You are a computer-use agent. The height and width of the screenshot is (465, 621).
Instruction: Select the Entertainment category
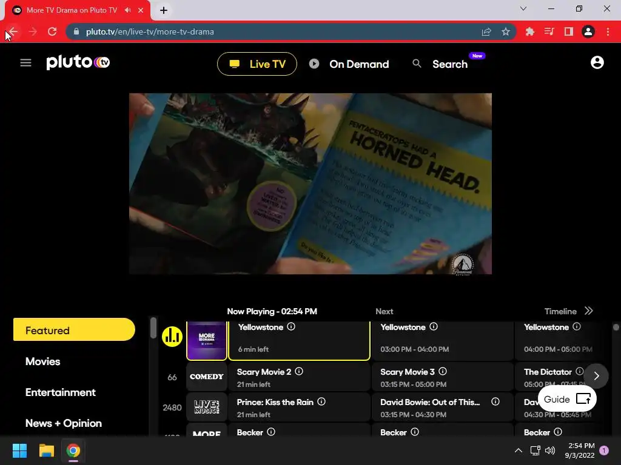click(x=61, y=392)
